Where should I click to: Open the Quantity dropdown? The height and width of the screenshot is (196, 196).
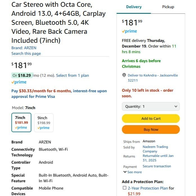151,107
